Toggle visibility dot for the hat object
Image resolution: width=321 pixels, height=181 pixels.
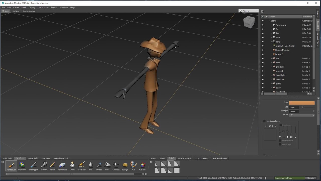[263, 58]
